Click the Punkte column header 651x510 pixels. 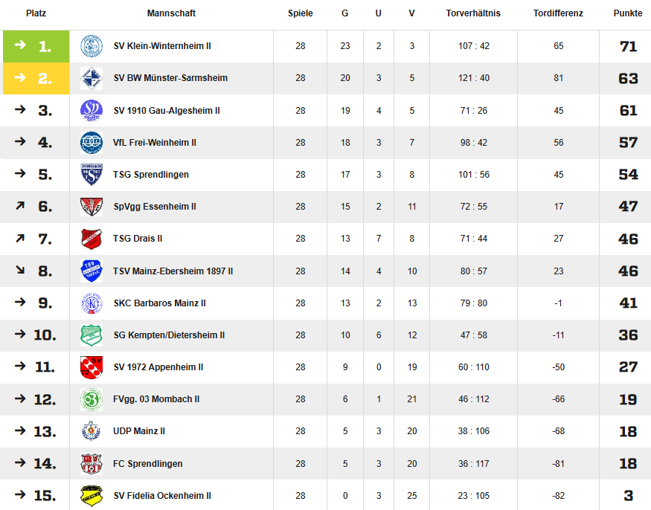click(x=628, y=13)
